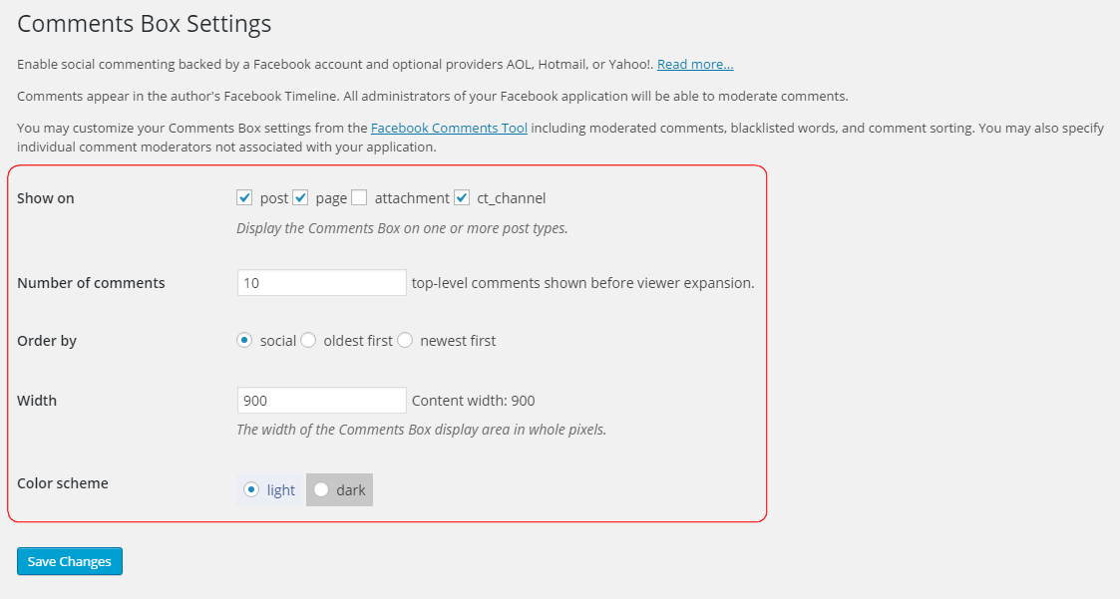
Task: Click the Color scheme label
Action: (63, 483)
